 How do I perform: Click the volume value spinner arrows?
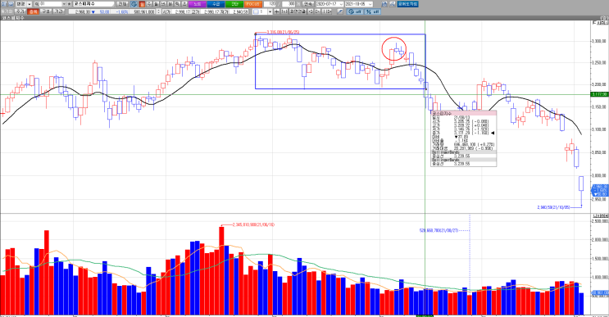(x=158, y=11)
